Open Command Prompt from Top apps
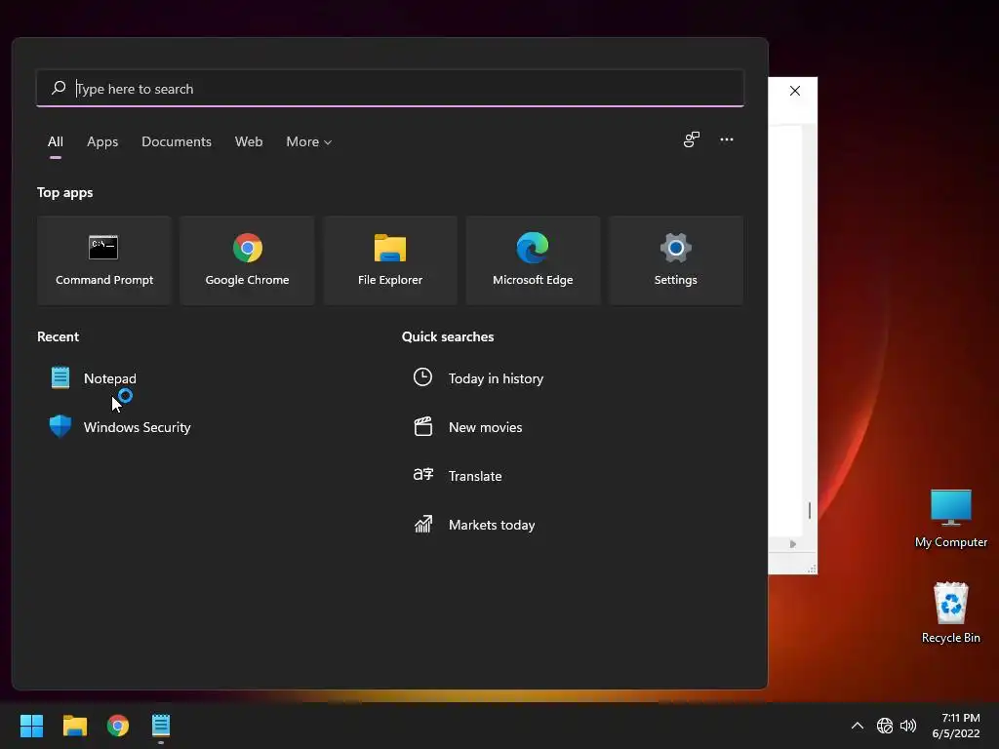 (x=103, y=260)
